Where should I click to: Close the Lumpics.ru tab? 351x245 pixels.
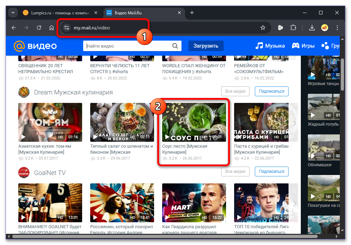click(96, 13)
